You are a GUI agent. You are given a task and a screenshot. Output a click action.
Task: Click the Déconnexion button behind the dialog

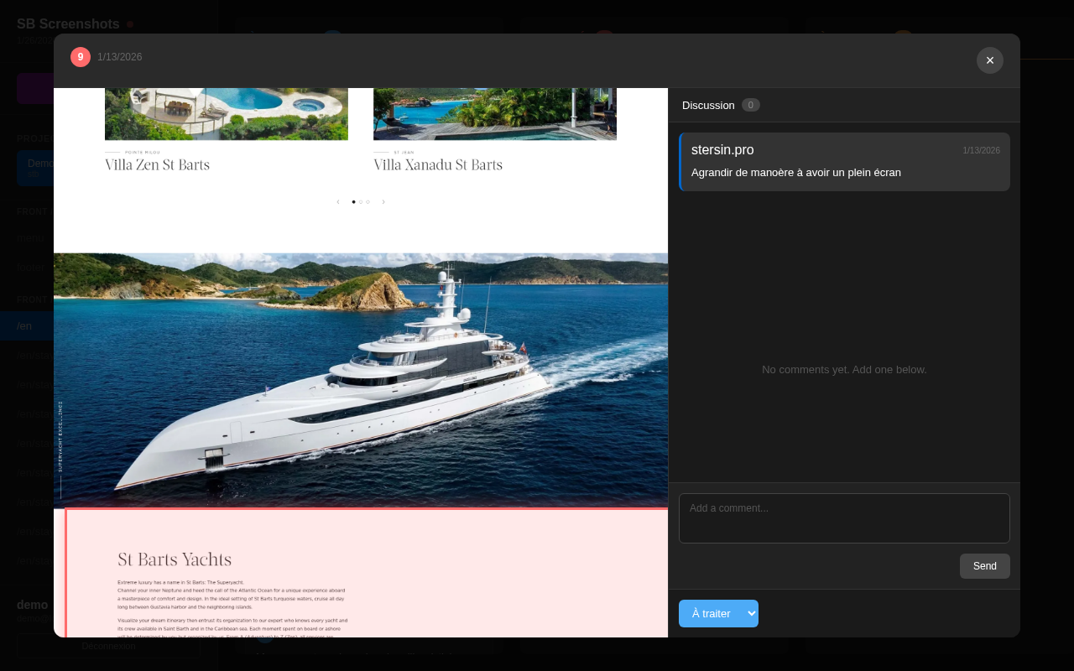(x=108, y=647)
